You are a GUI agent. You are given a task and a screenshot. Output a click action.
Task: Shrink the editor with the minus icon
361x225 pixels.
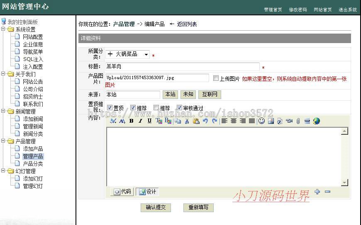coord(328,191)
